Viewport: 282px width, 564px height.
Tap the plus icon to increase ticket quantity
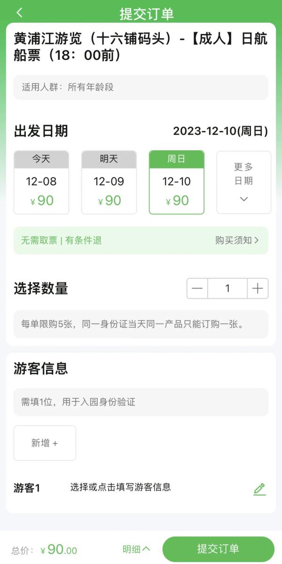[x=258, y=288]
